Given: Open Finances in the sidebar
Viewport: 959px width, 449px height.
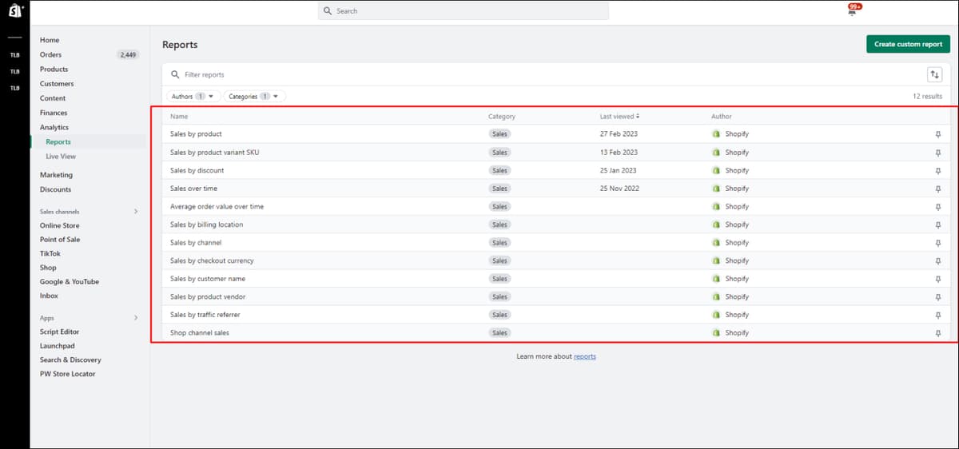Looking at the screenshot, I should [54, 113].
